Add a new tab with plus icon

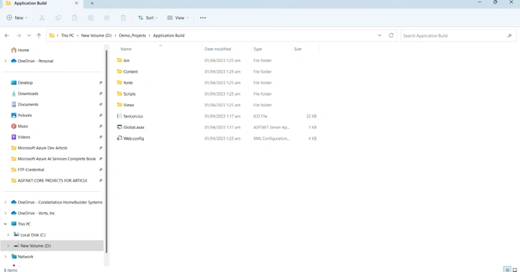click(92, 3)
